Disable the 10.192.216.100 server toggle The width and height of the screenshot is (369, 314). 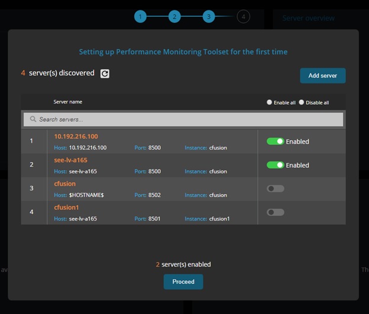pos(275,141)
